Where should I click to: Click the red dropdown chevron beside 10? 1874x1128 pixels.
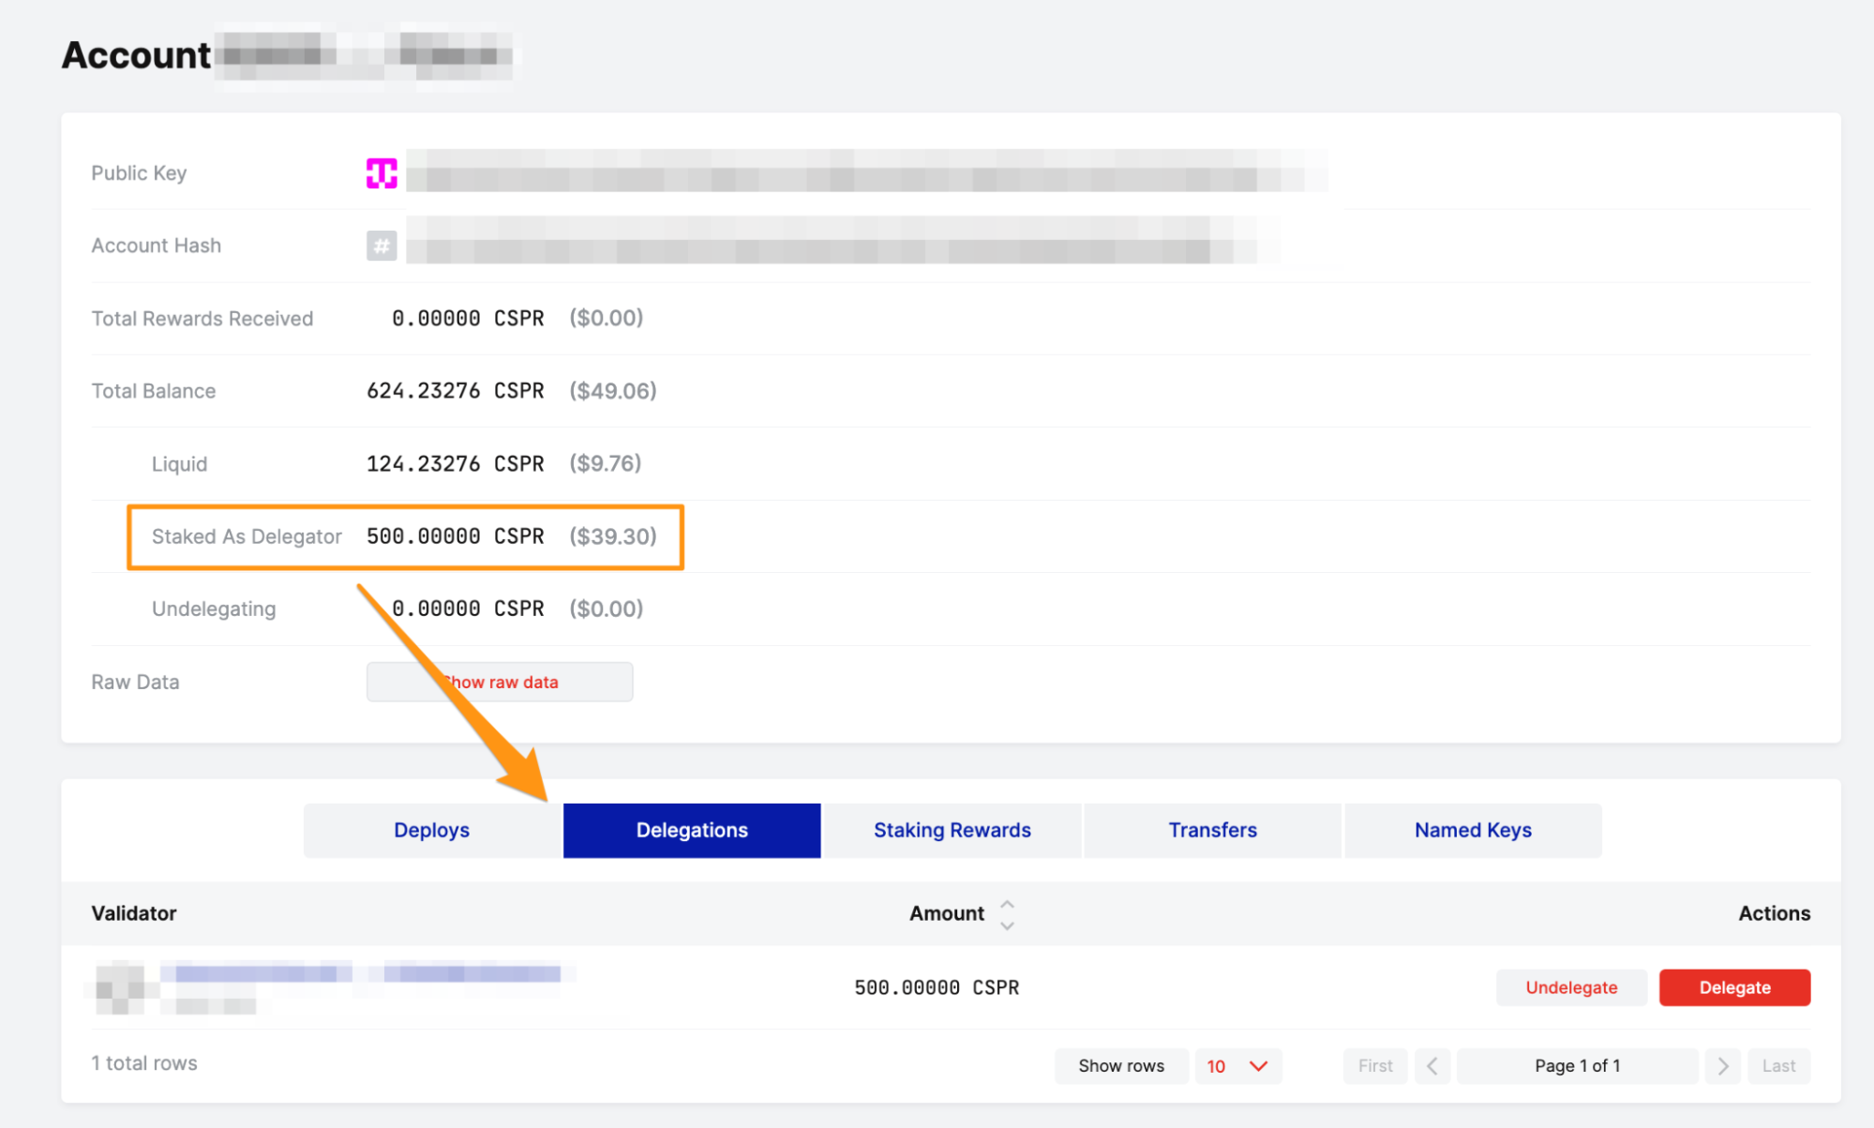coord(1259,1066)
